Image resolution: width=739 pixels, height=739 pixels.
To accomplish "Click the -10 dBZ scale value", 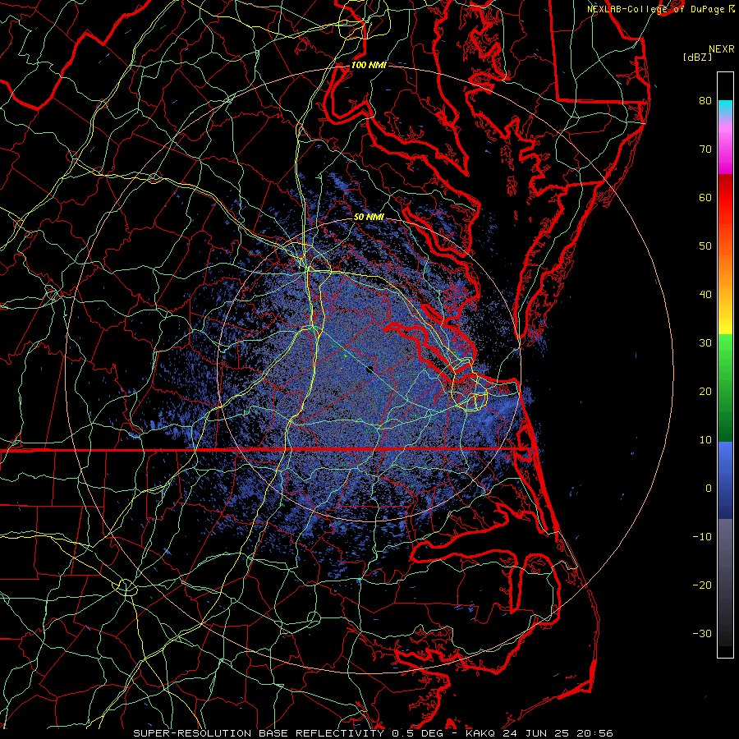I will click(702, 537).
